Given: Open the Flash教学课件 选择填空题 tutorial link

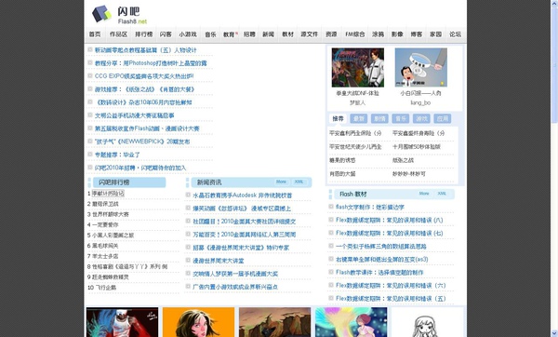Looking at the screenshot, I should (x=379, y=273).
